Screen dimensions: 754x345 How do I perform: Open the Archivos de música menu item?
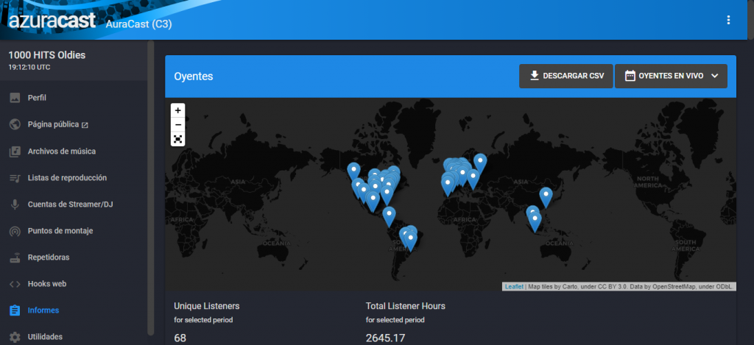click(62, 152)
